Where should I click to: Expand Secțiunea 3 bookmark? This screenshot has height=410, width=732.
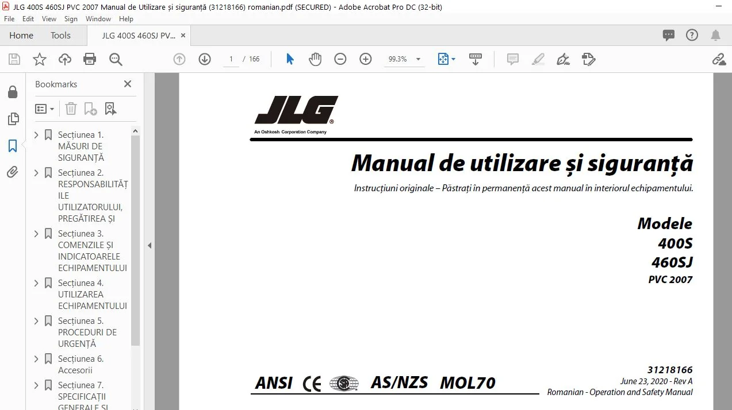click(37, 234)
